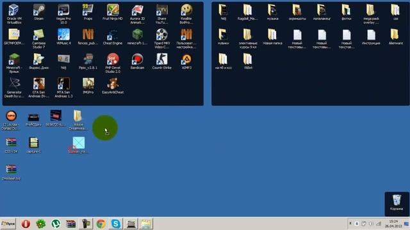Select the Fruit Ninja HD shortcut

click(113, 10)
